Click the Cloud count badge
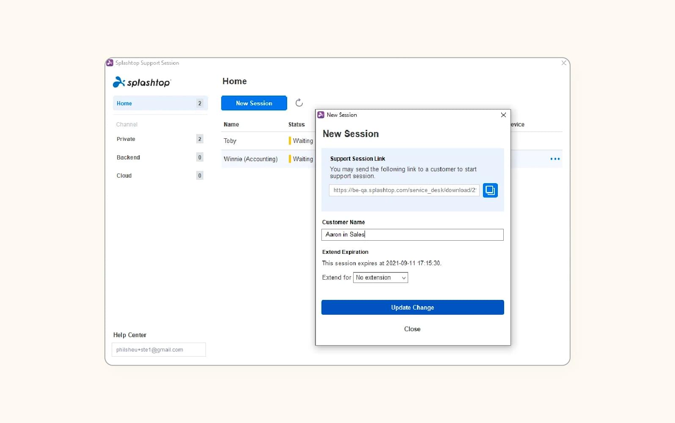 coord(200,176)
